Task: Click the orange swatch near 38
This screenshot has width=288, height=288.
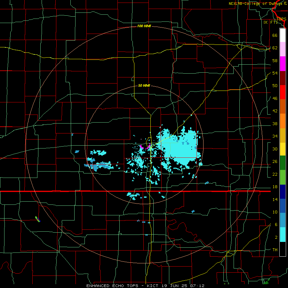Action: coord(283,121)
